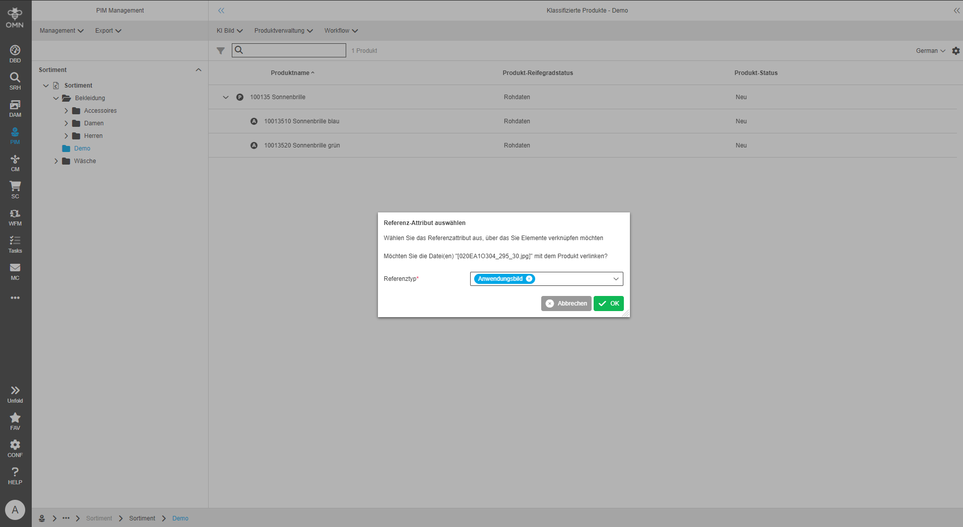963x527 pixels.
Task: Collapse the 100135 Sonnenbrille product row
Action: [x=226, y=97]
